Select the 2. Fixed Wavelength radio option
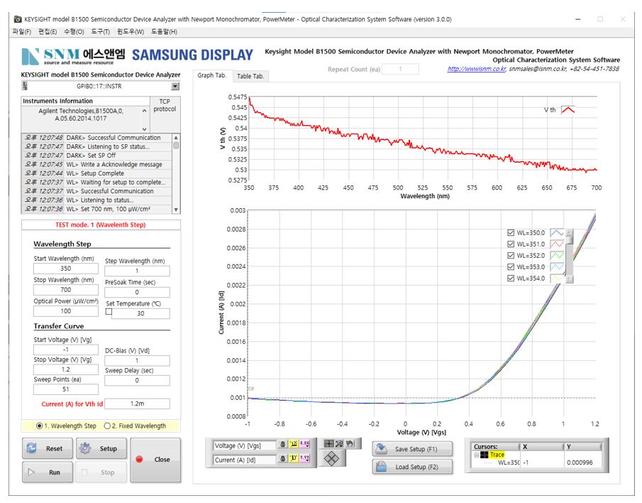This screenshot has width=642, height=503. [x=108, y=426]
